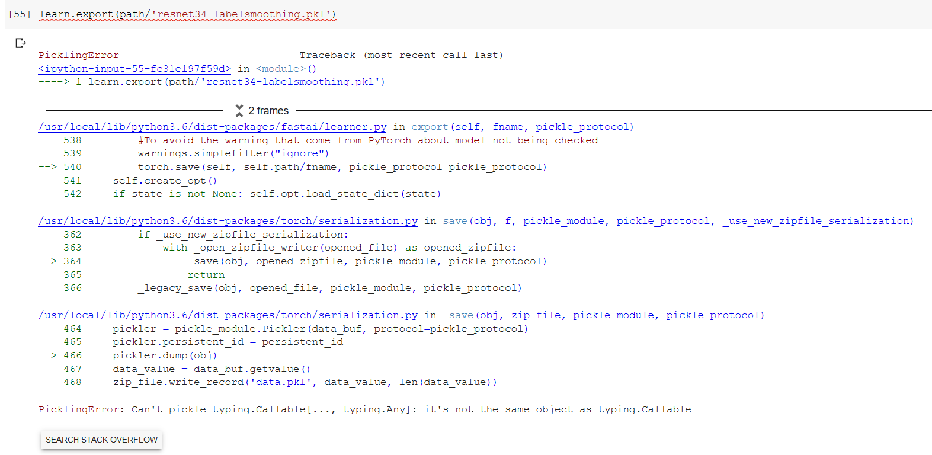Click line 465 pickler.persistent_id text

pos(228,342)
